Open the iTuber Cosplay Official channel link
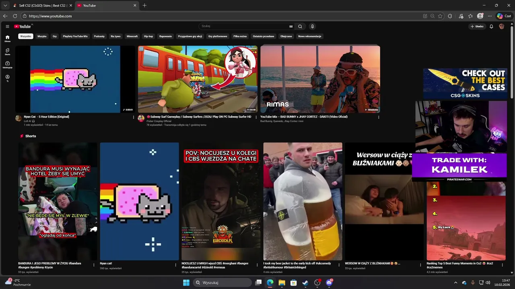Screen dimensions: 515x289 click(x=159, y=121)
